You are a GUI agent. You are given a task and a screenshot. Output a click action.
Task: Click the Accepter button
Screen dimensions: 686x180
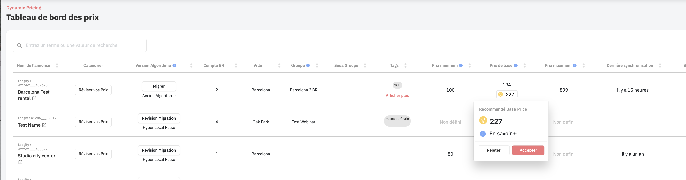(528, 150)
